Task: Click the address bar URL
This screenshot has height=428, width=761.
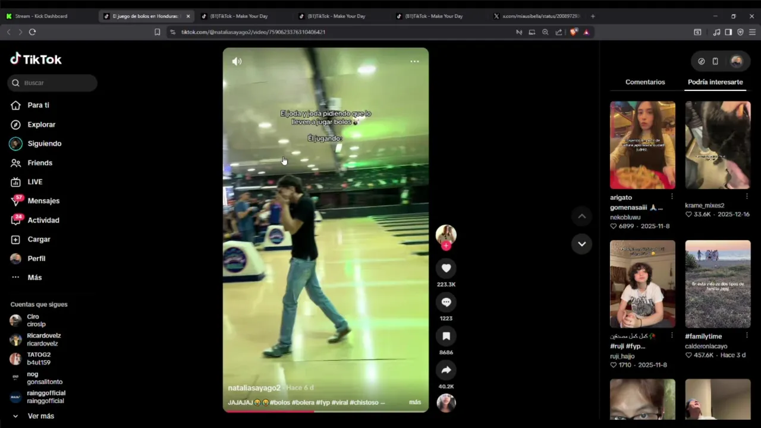Action: (253, 32)
